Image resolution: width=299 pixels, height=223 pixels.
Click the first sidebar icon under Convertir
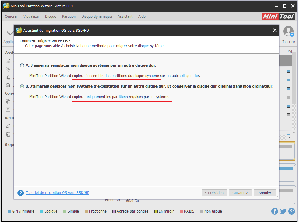(8, 101)
